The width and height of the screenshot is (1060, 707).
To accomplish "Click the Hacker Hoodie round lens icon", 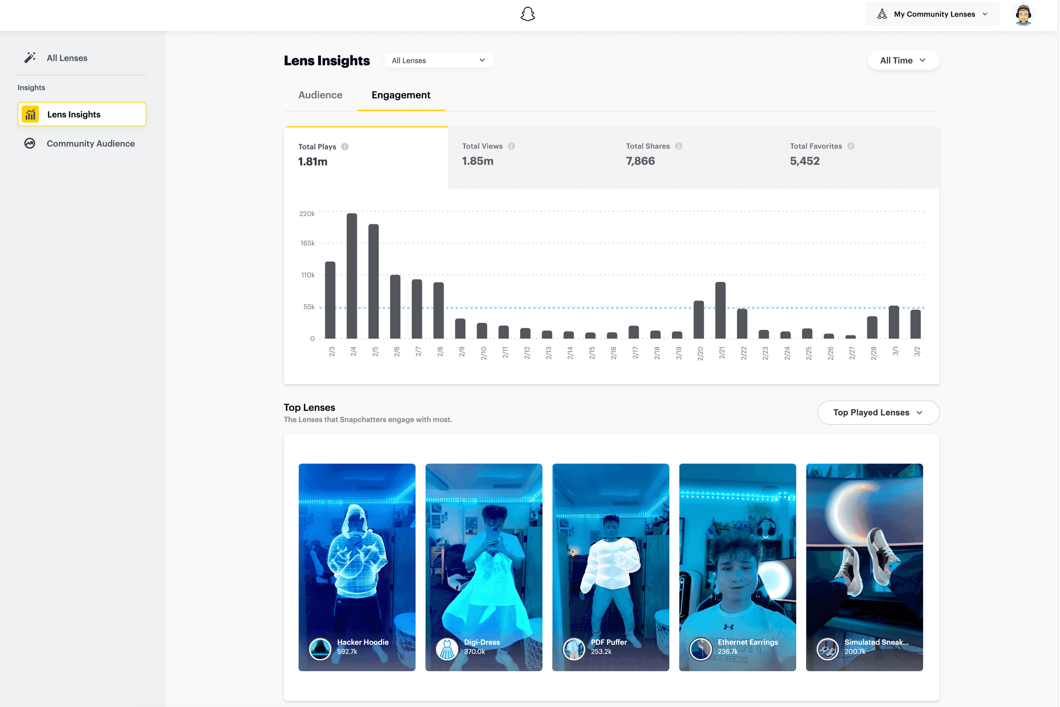I will 320,649.
